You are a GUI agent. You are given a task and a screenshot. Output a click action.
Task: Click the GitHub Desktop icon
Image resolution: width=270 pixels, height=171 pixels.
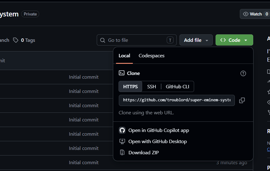(122, 141)
